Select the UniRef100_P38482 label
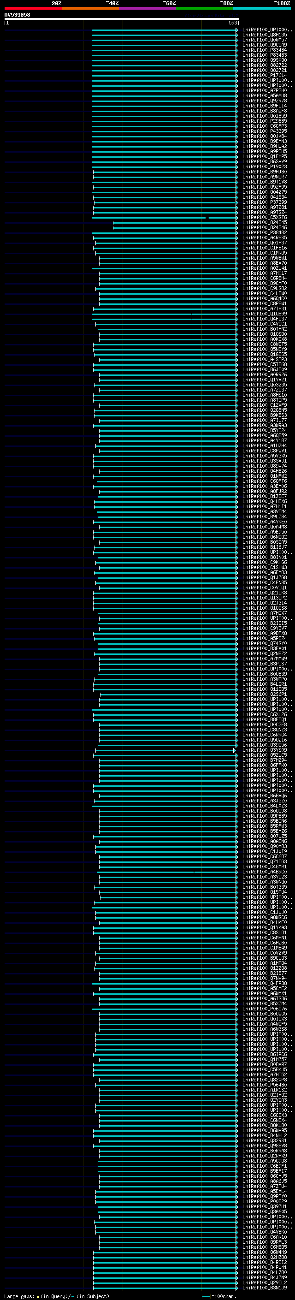 point(265,232)
